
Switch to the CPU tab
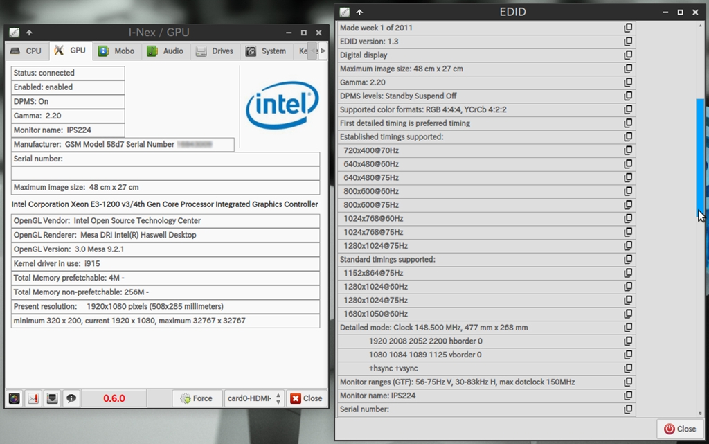pos(26,51)
